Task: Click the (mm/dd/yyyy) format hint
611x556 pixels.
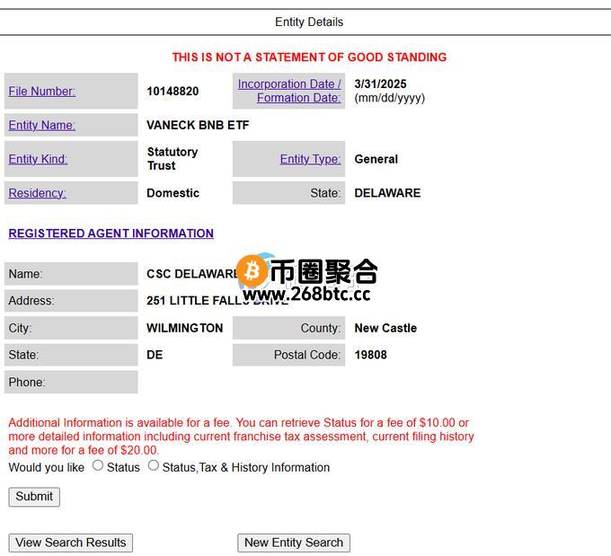Action: [x=390, y=98]
